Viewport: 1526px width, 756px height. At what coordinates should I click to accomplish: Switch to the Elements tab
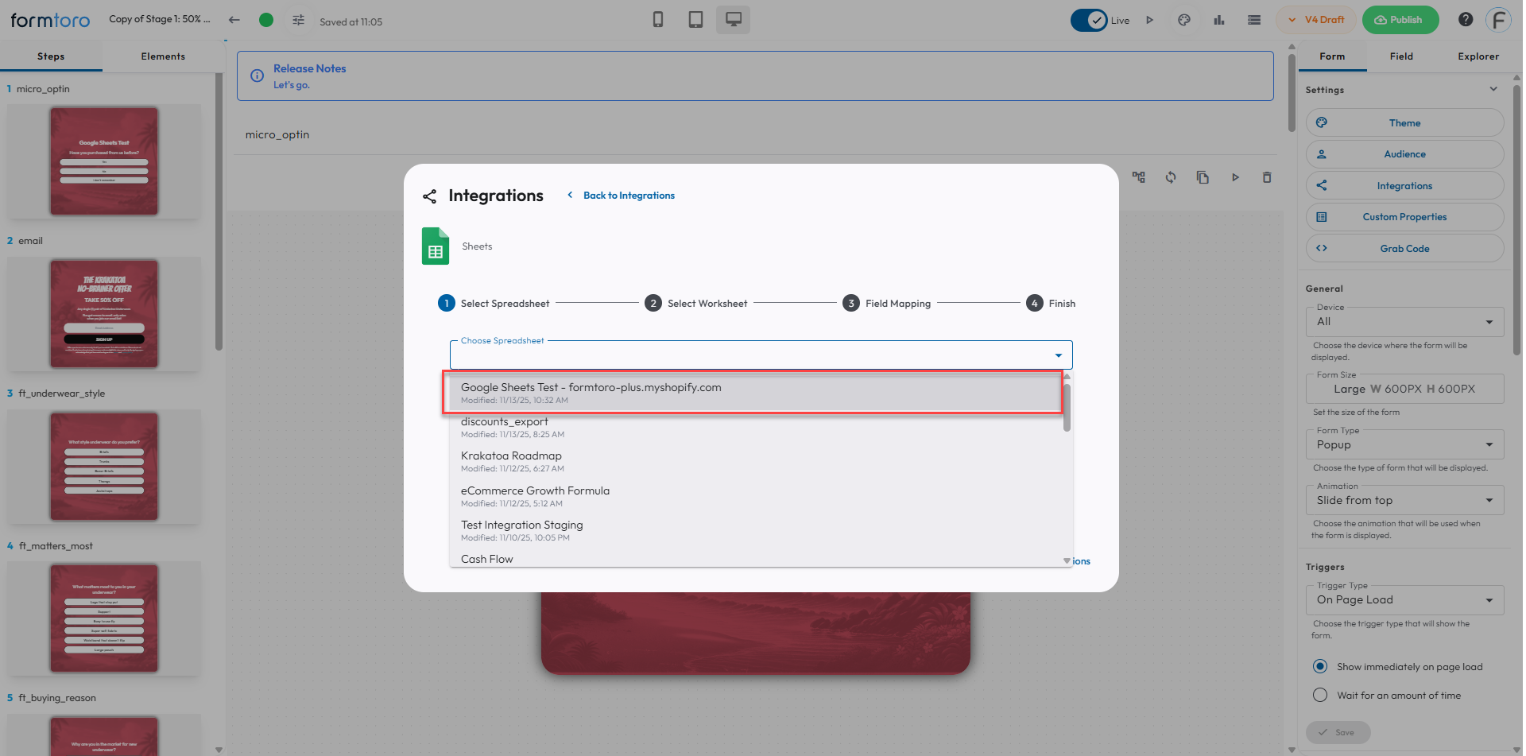pyautogui.click(x=163, y=56)
